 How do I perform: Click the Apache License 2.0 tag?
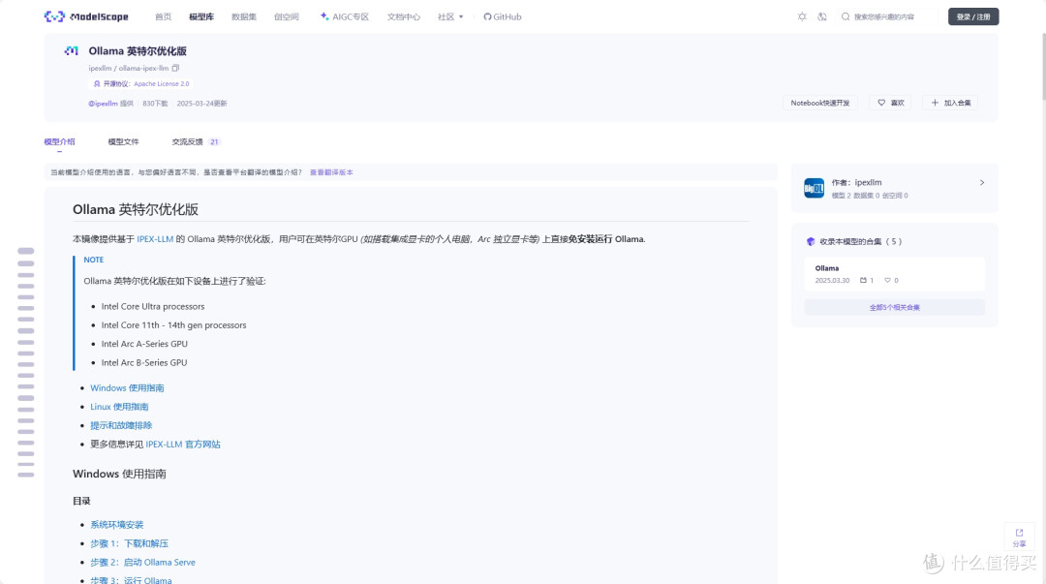162,84
